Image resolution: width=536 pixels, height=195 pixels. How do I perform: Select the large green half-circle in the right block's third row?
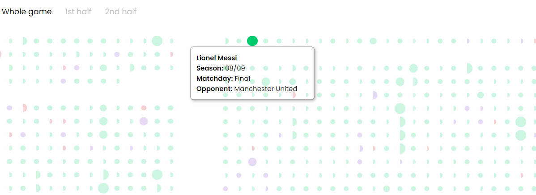(468, 68)
